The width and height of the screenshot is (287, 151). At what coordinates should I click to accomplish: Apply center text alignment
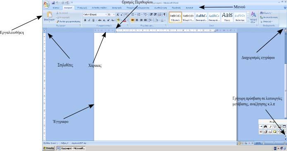click(137, 20)
